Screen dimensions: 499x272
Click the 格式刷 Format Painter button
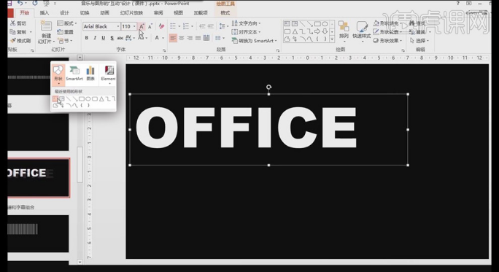coord(20,41)
